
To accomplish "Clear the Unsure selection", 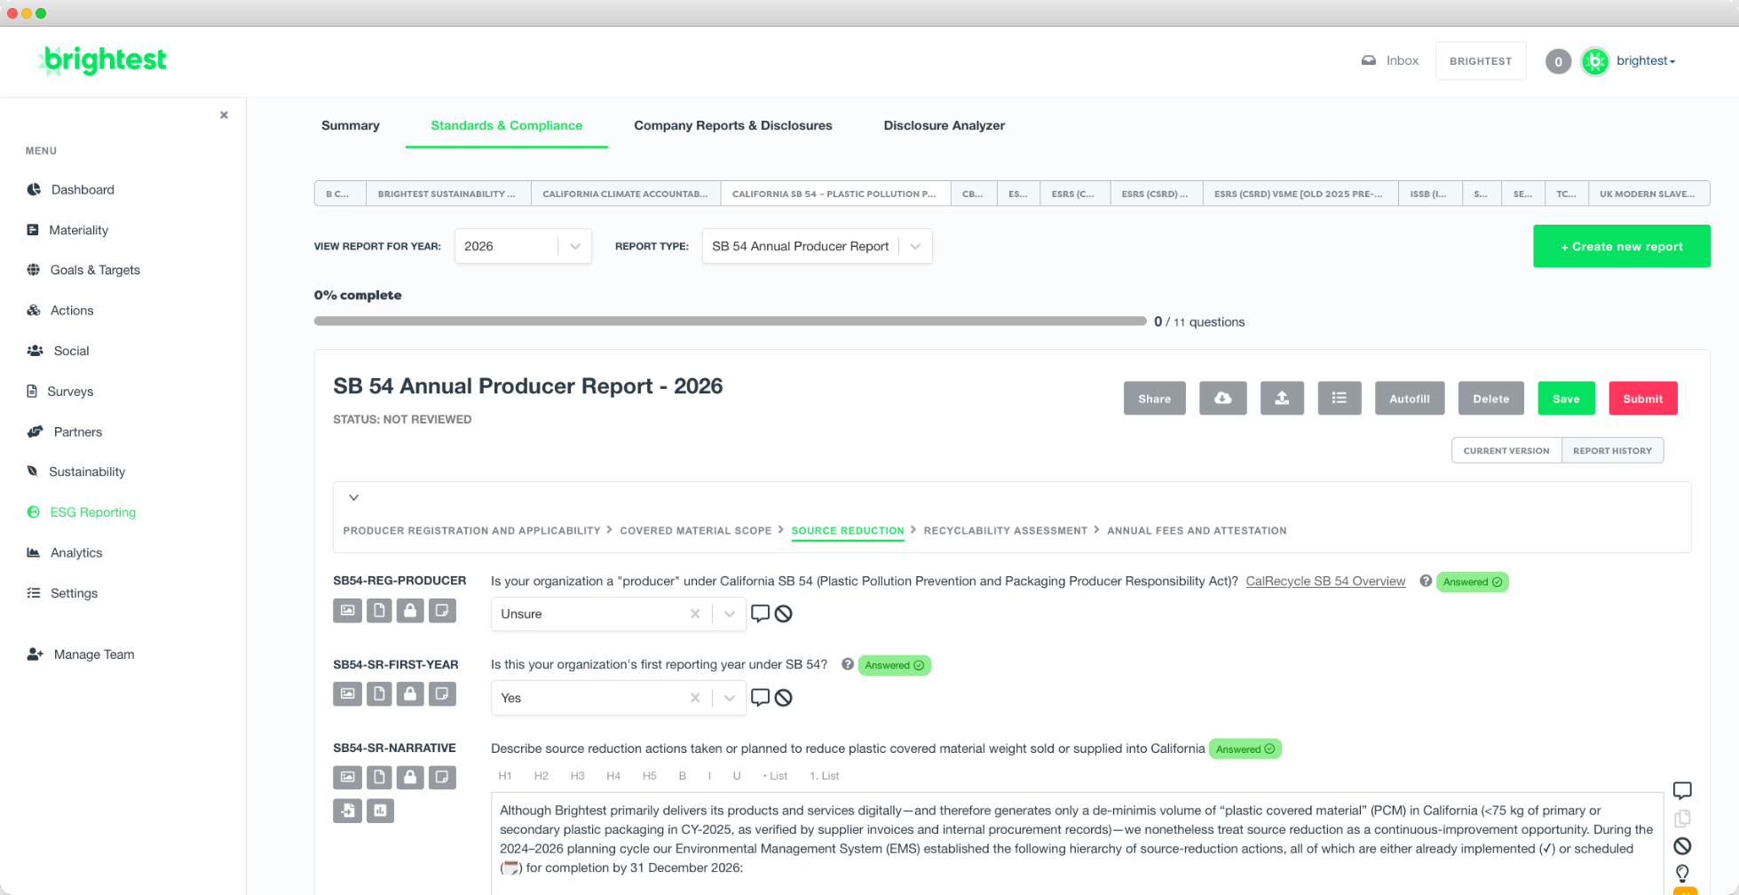I will [695, 614].
